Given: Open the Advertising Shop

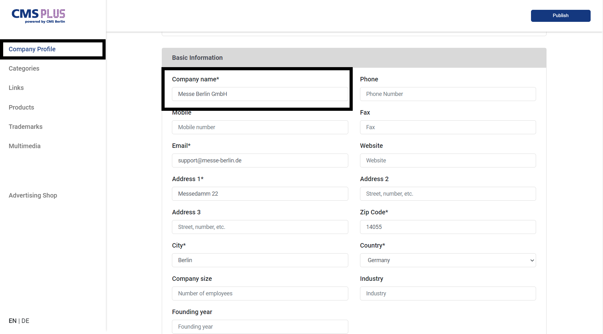Looking at the screenshot, I should coord(33,195).
